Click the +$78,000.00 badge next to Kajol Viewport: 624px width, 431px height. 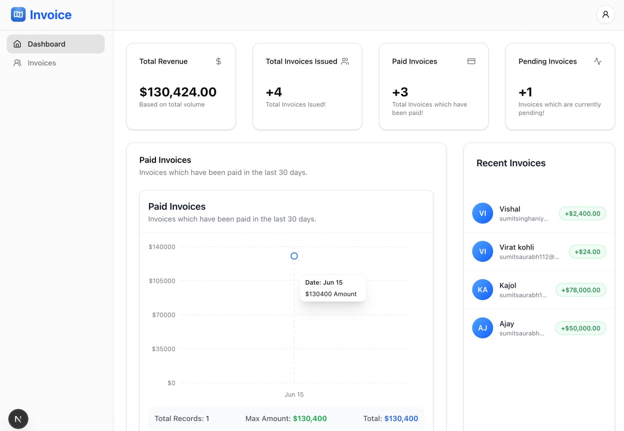[580, 290]
